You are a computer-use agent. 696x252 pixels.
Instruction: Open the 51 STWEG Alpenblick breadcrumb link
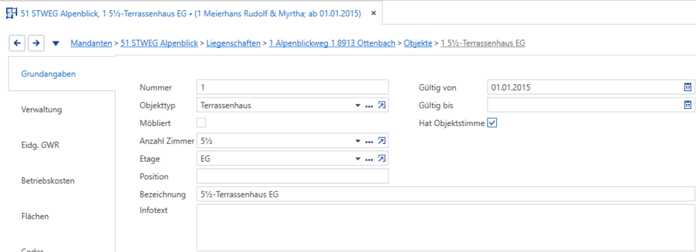click(x=159, y=44)
